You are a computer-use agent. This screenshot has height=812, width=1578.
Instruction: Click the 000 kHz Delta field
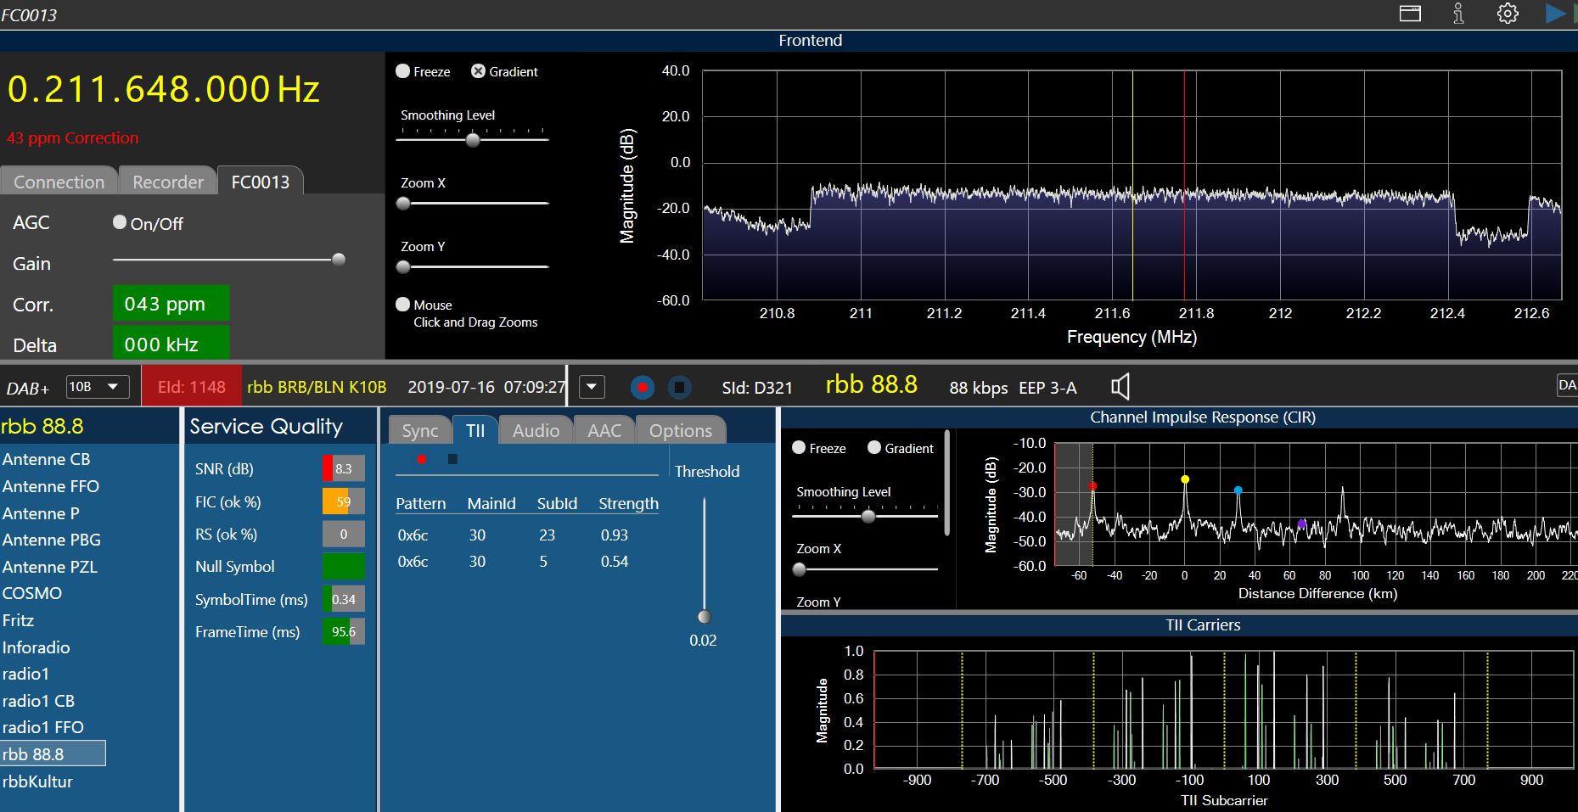pyautogui.click(x=171, y=344)
